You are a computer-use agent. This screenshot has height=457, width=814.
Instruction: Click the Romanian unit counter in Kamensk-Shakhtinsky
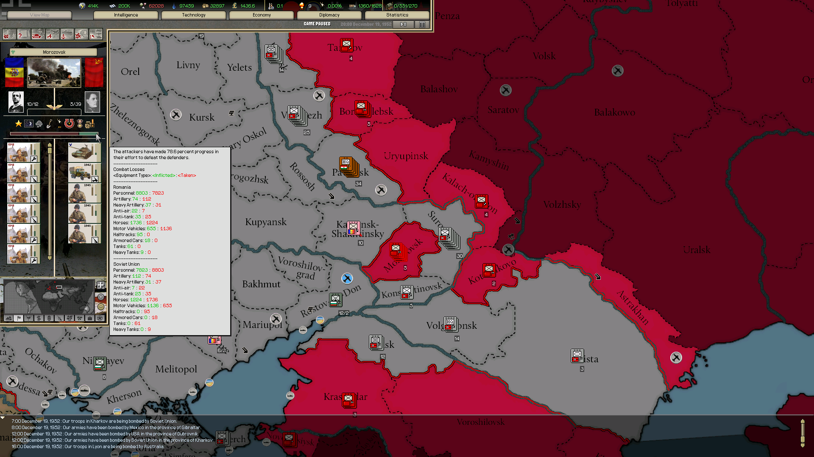click(x=354, y=228)
